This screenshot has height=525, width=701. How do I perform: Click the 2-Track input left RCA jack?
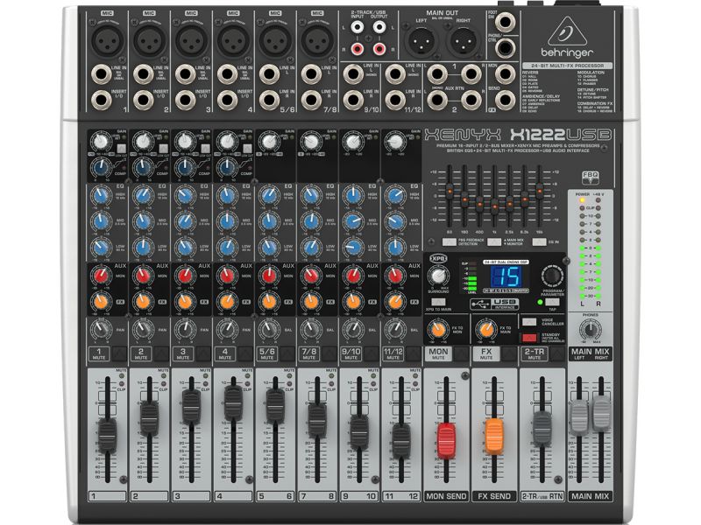[358, 28]
